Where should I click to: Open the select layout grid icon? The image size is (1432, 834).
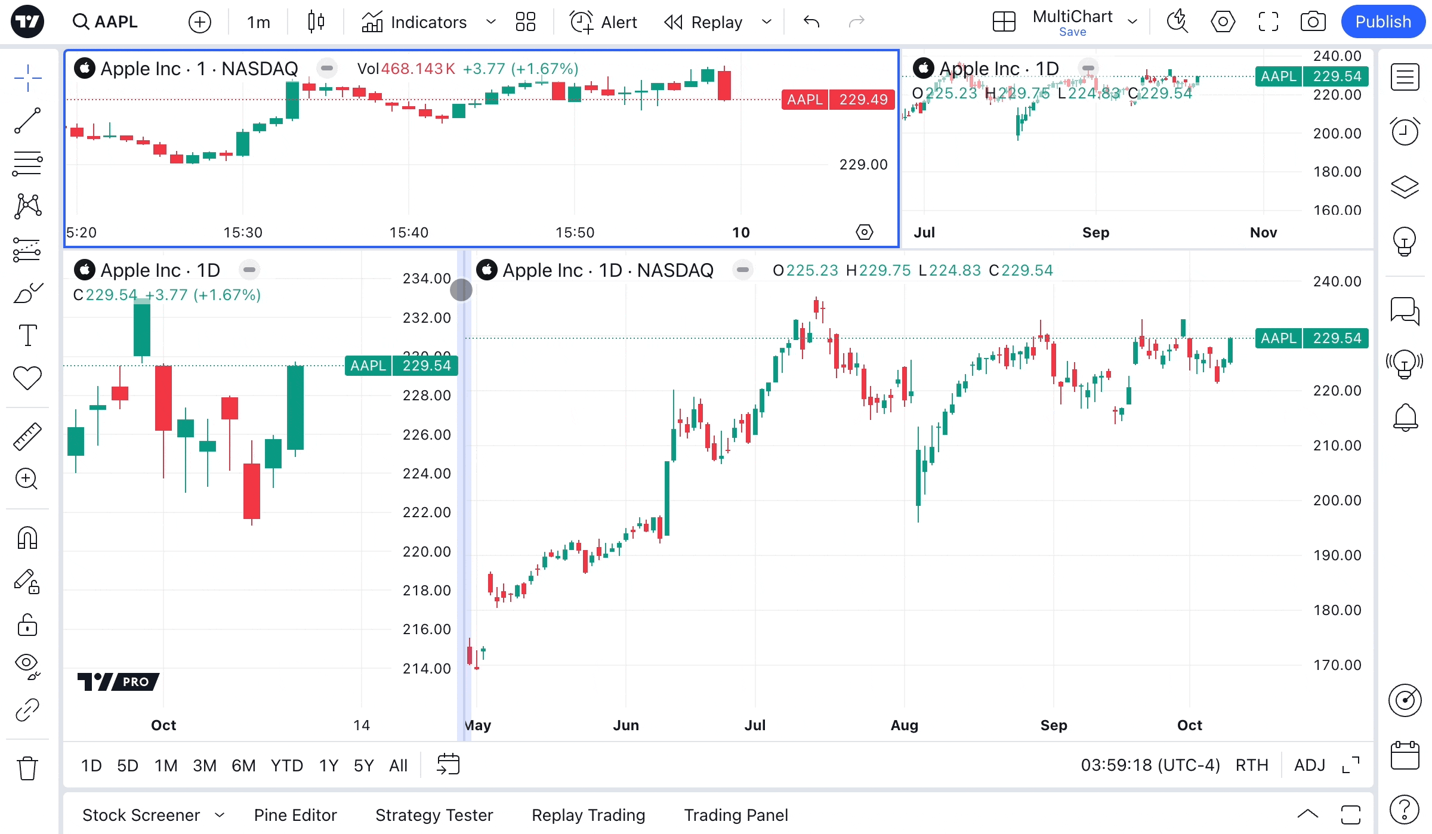click(1004, 22)
